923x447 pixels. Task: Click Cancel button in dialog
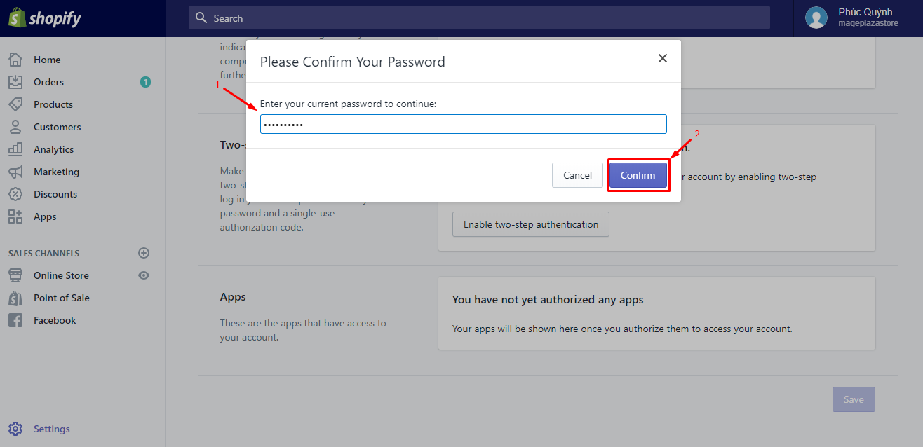(577, 175)
